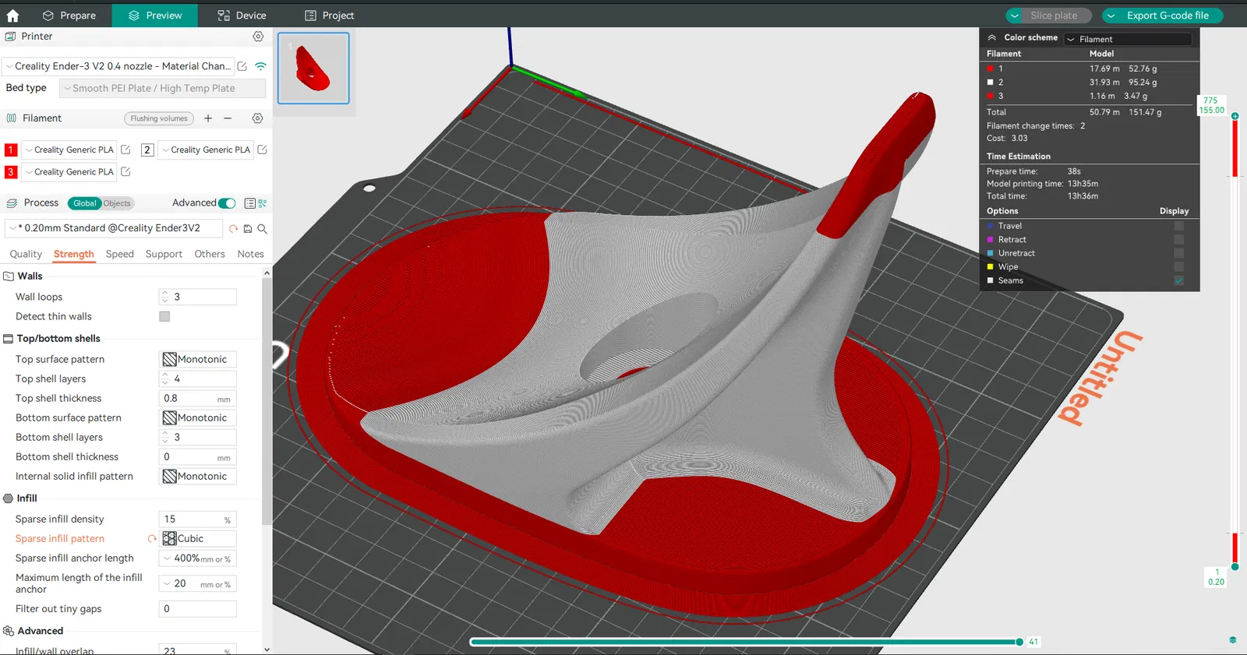Open printer settings gear icon
This screenshot has height=655, width=1247.
(258, 37)
